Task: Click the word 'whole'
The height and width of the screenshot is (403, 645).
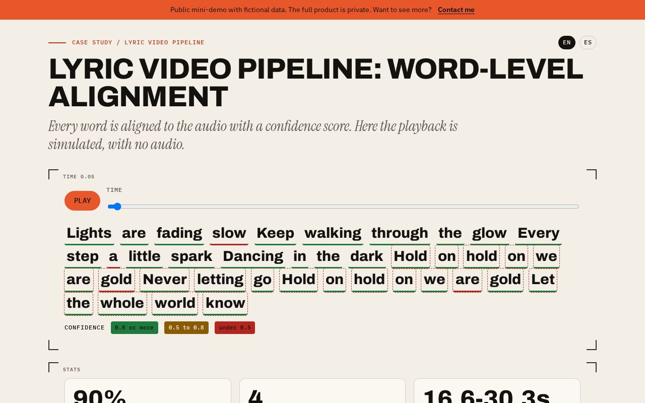Action: point(122,303)
